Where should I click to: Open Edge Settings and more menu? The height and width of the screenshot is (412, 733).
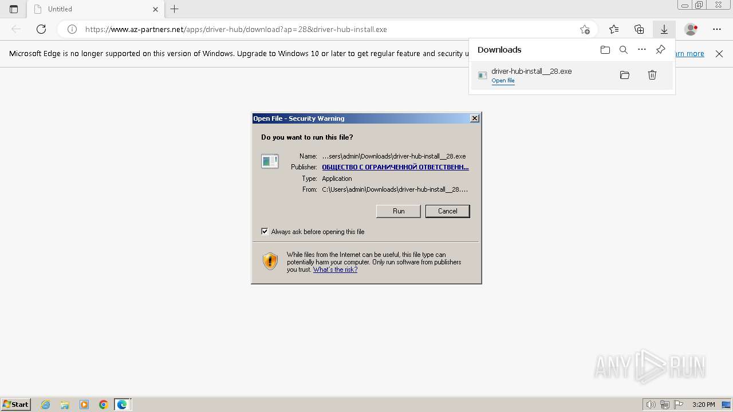(717, 29)
